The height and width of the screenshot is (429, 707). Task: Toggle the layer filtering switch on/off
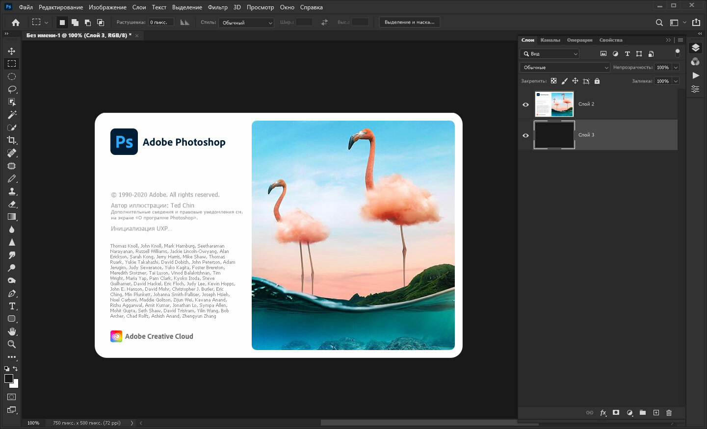pos(678,52)
